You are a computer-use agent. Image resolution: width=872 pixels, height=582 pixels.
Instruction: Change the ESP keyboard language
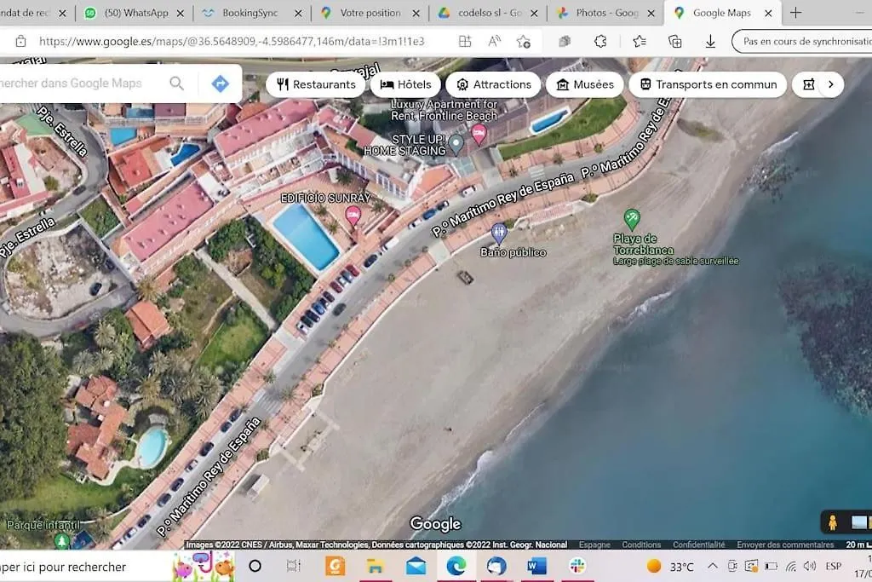coord(833,567)
